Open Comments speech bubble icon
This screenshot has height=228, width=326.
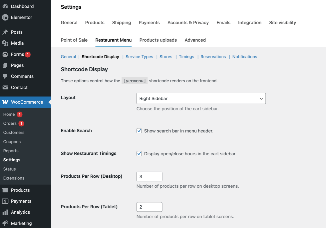[5, 76]
